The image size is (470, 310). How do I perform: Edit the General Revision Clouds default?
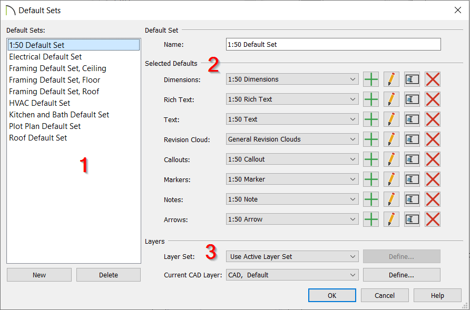(391, 139)
